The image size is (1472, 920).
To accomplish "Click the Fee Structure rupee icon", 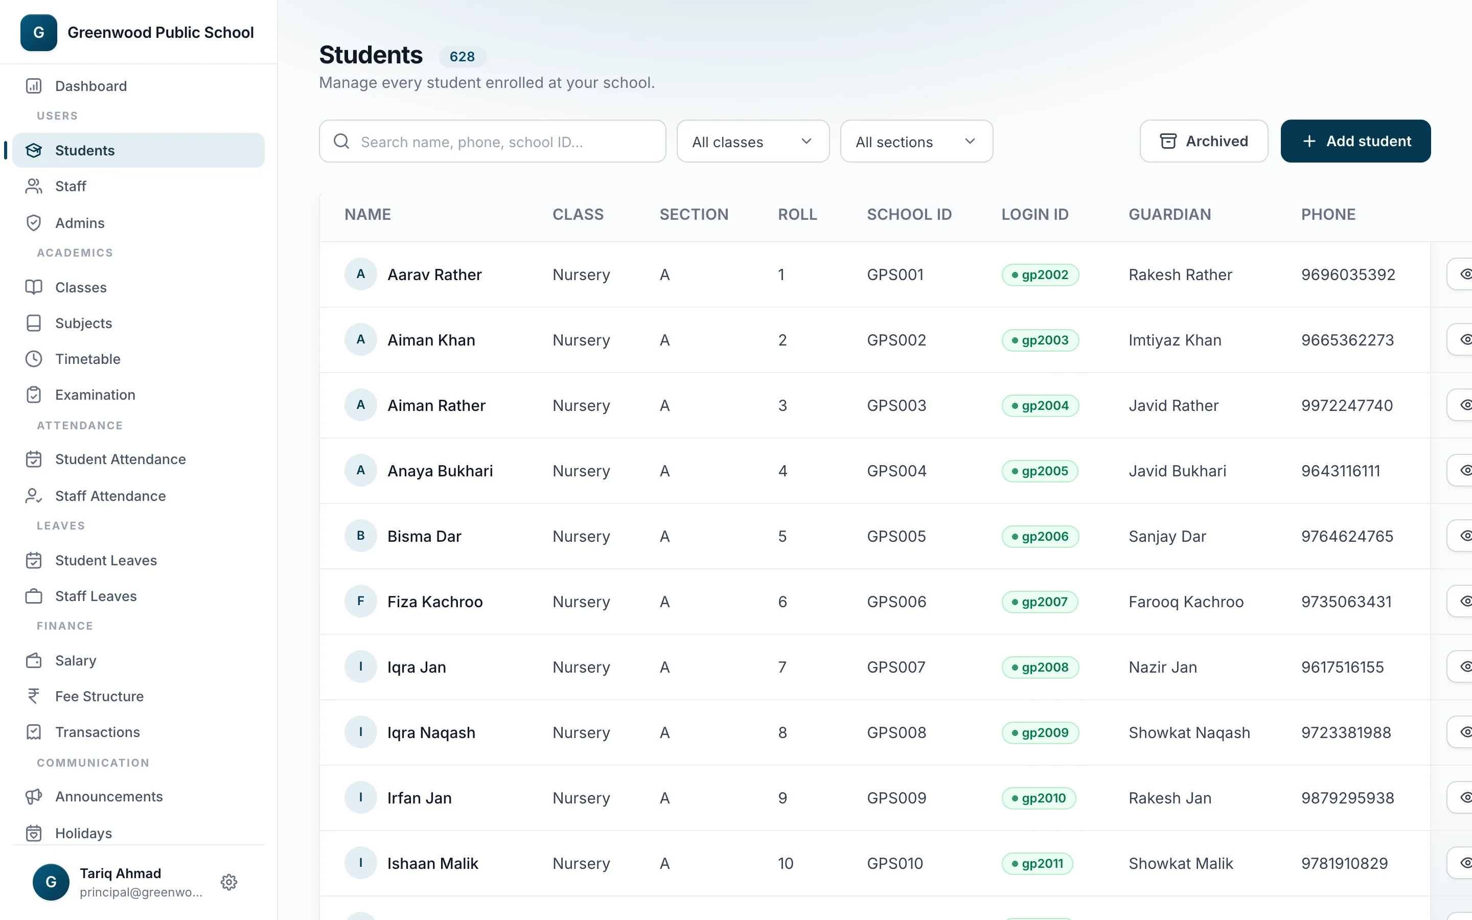I will tap(34, 696).
